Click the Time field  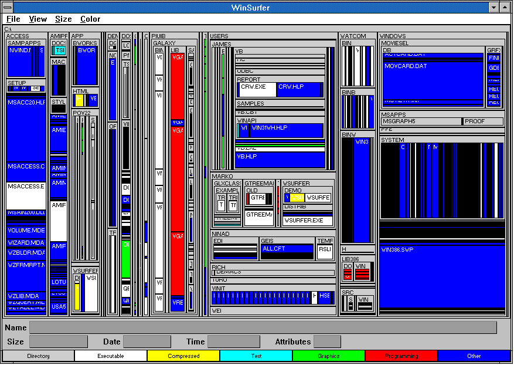point(234,342)
